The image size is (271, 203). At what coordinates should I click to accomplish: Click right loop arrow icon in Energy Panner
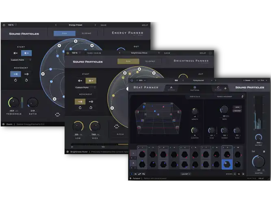click(26, 80)
